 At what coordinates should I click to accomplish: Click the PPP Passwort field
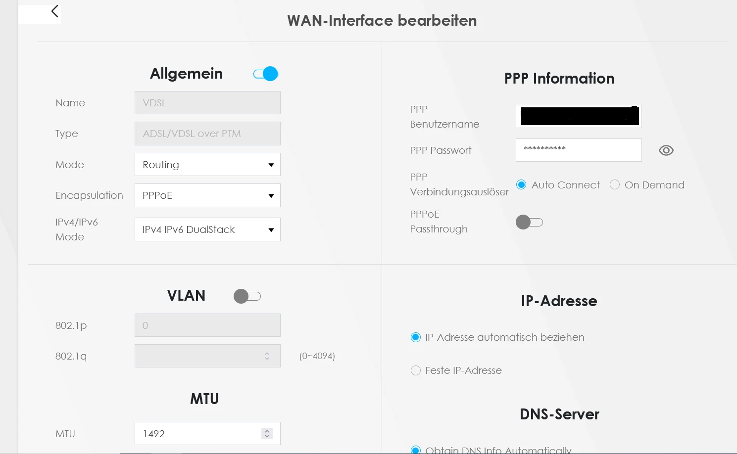coord(579,150)
